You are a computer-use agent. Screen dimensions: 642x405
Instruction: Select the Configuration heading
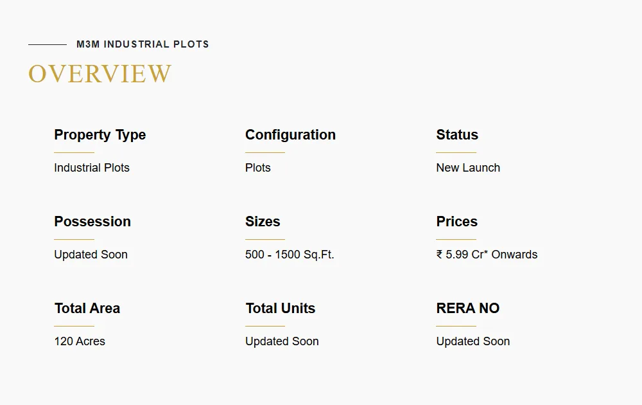pyautogui.click(x=290, y=135)
